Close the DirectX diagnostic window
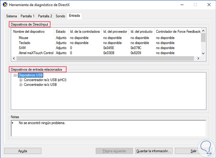Viewport: 216px width, 158px height. 209,5
